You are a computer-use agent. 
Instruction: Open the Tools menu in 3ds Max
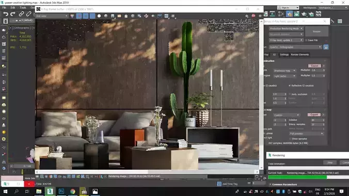(23, 8)
